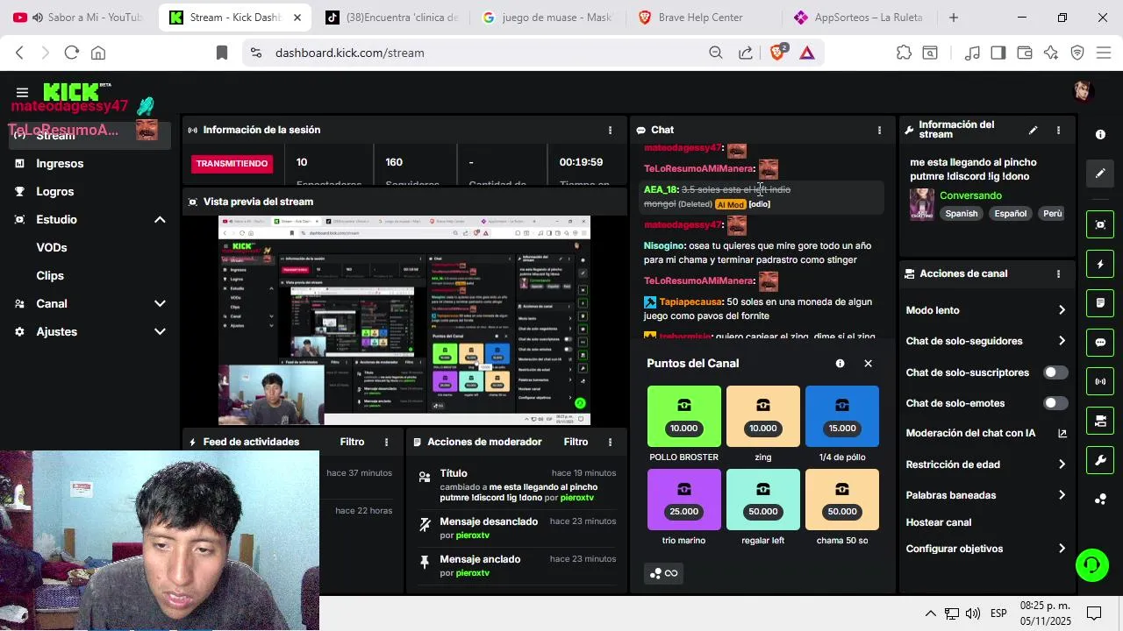Toggle the chat bubble widget icon in sidebar

coord(1100,343)
